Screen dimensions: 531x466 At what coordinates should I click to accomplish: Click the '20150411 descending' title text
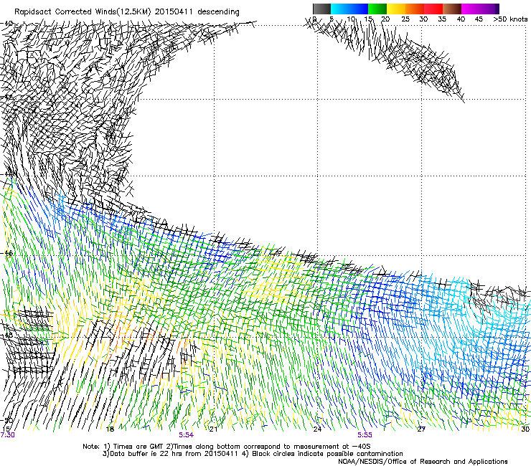point(197,12)
